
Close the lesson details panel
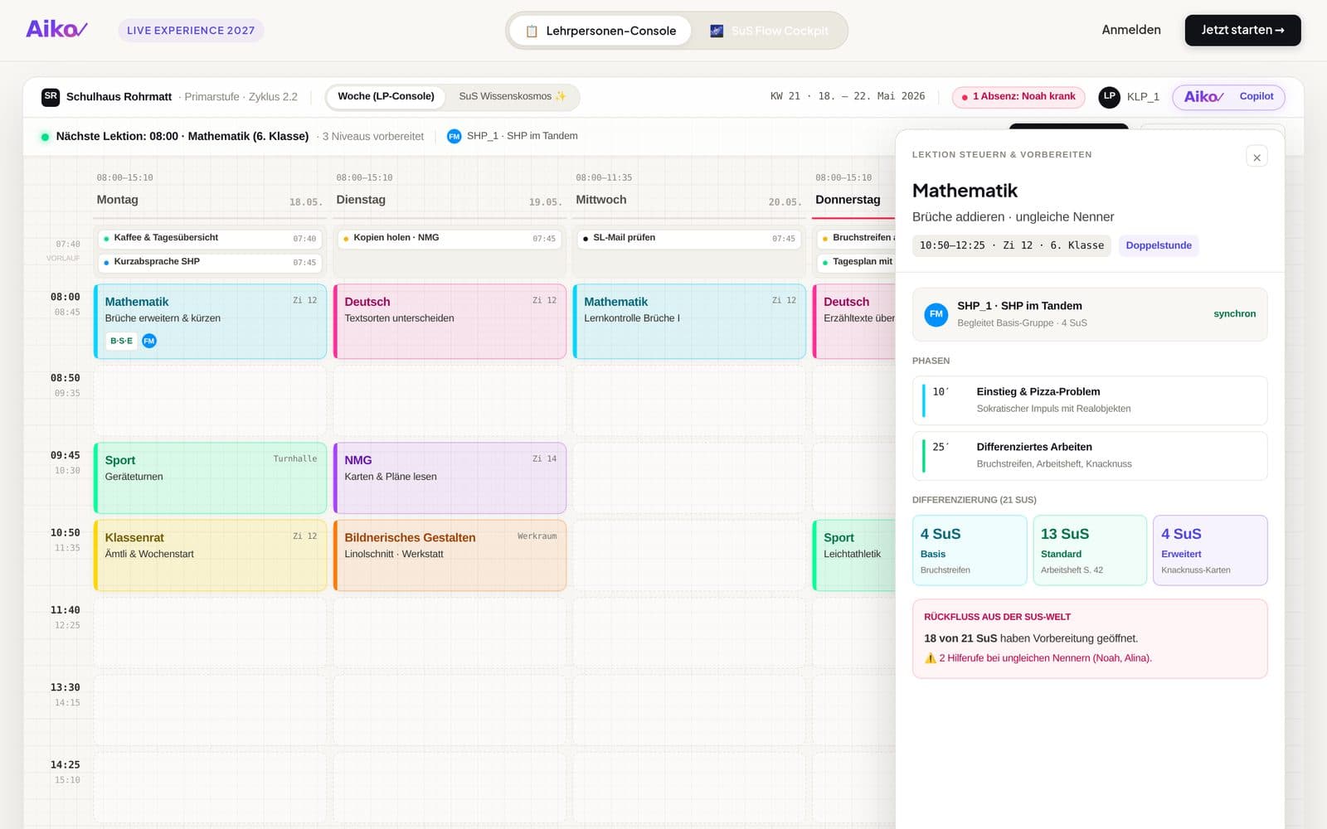click(x=1257, y=157)
